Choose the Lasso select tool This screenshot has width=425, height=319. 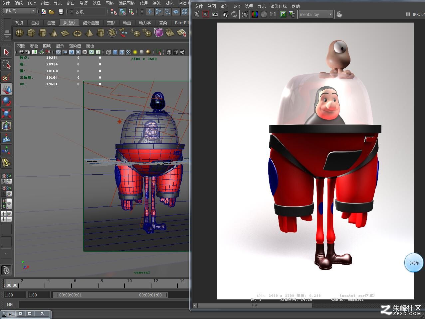6,64
